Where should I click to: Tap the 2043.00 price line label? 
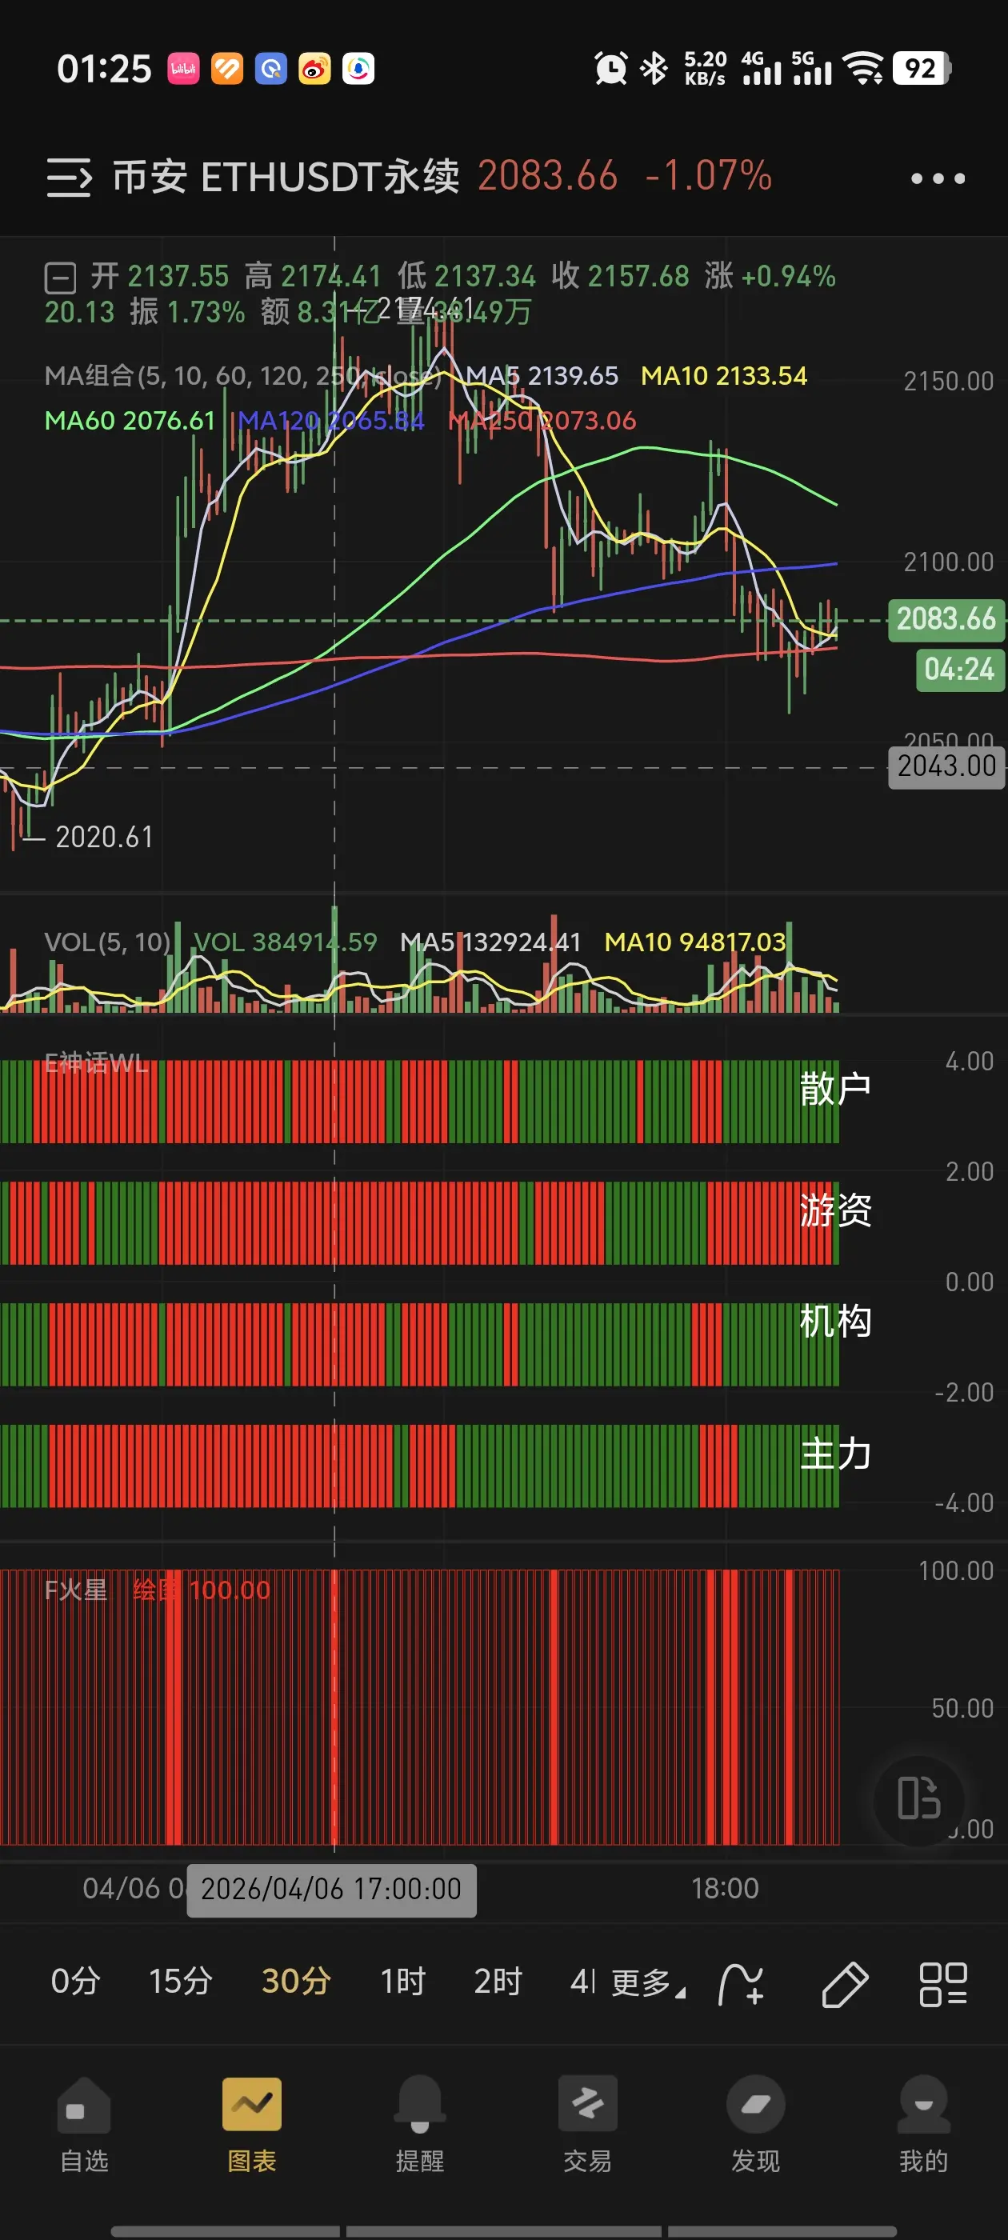(x=946, y=766)
